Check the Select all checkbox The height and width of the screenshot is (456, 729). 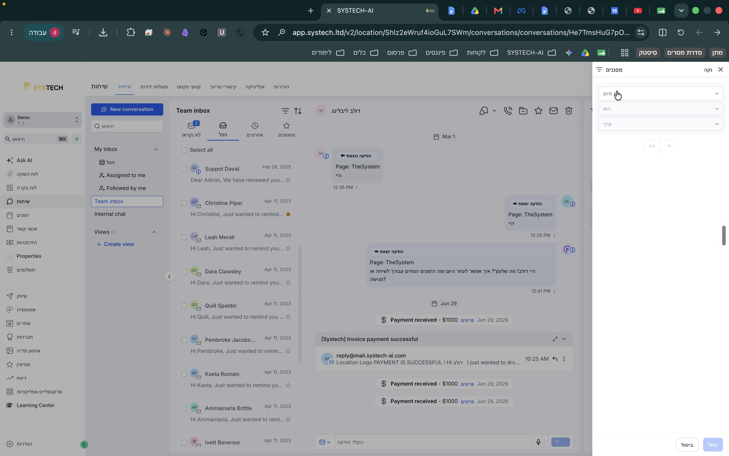(184, 150)
